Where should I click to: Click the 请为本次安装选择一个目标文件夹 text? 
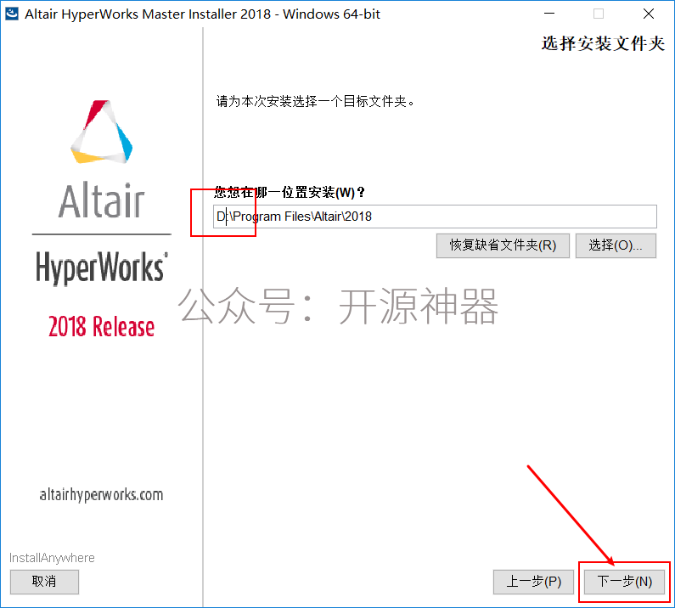316,102
